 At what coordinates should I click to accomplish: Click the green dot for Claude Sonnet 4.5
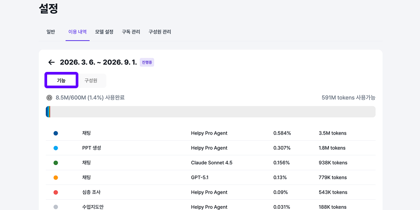coord(56,163)
